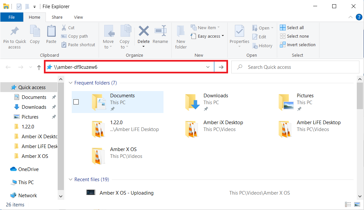
Task: Open Documents in navigation pane
Action: point(34,97)
